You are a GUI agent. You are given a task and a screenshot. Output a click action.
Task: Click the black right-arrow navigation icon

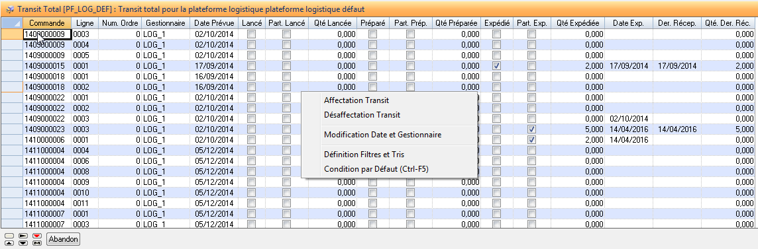pyautogui.click(x=23, y=236)
